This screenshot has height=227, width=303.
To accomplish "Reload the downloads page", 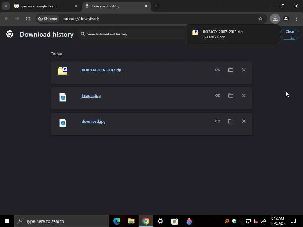I will (28, 19).
